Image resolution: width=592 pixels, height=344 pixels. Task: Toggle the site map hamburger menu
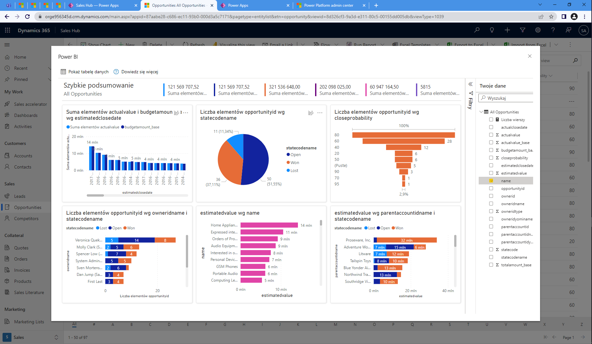click(x=7, y=45)
